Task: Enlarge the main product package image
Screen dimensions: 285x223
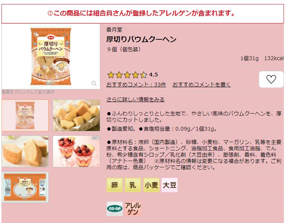Action: [x=51, y=56]
